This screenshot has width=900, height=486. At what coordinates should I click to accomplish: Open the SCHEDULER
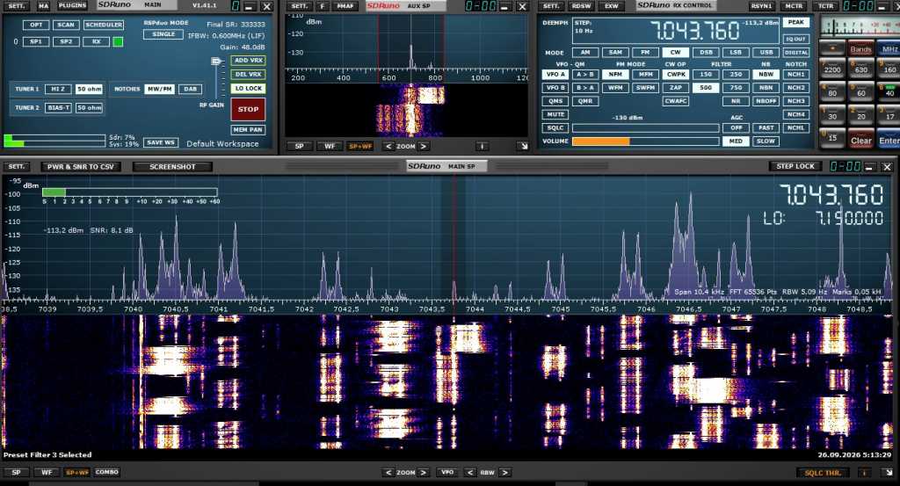point(104,25)
